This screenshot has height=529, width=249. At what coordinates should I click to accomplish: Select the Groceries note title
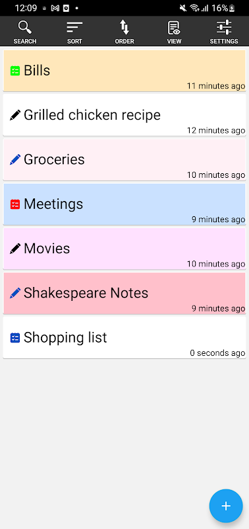pos(54,159)
